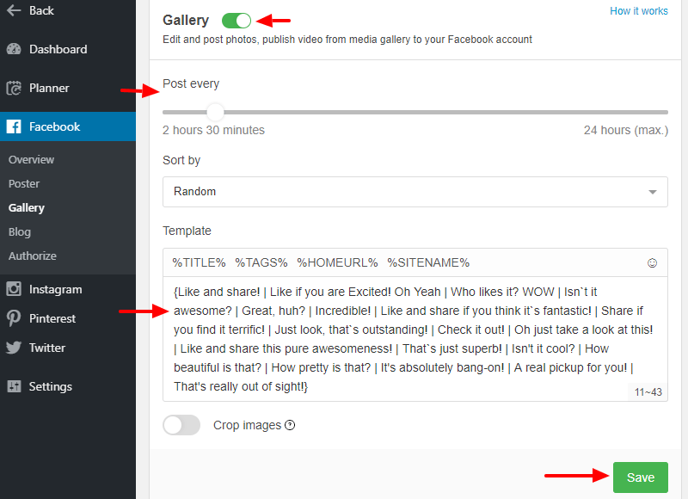The image size is (688, 499).
Task: Go to the Poster submenu
Action: pyautogui.click(x=24, y=183)
